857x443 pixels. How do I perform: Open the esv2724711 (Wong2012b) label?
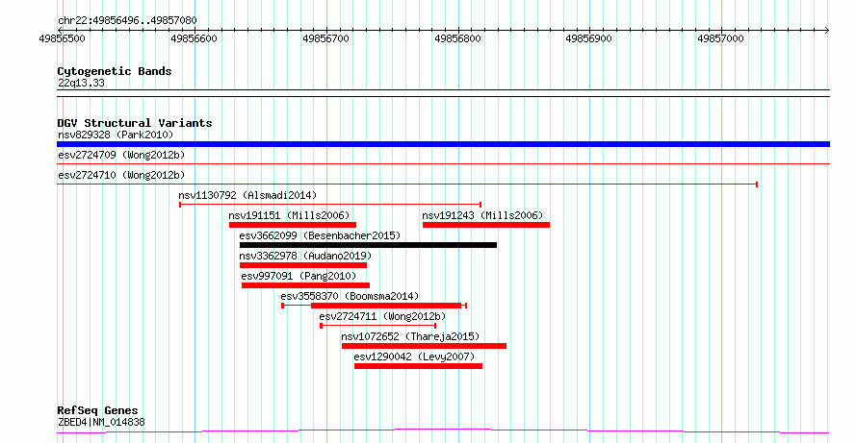[x=382, y=316]
